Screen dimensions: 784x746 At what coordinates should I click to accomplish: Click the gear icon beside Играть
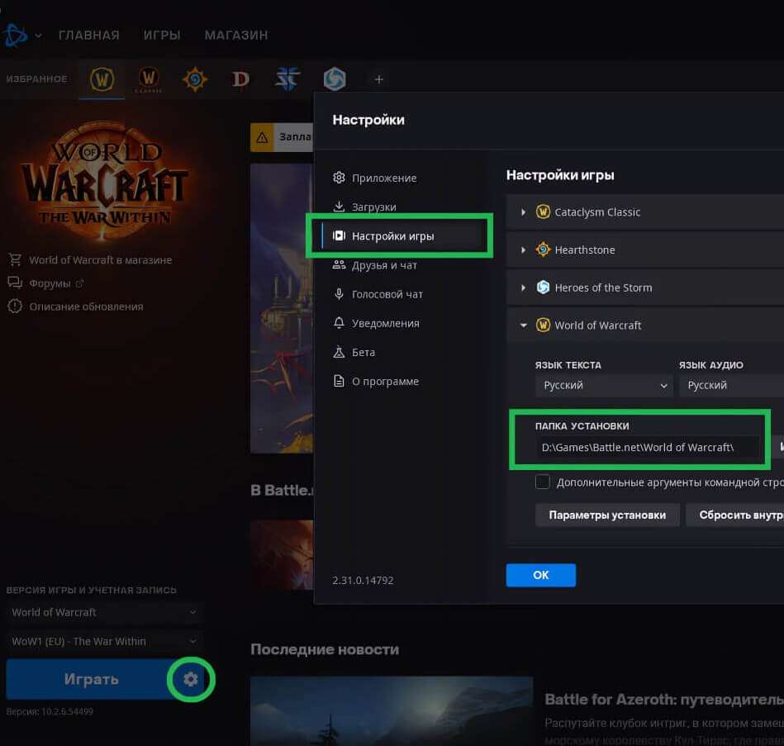pyautogui.click(x=191, y=679)
